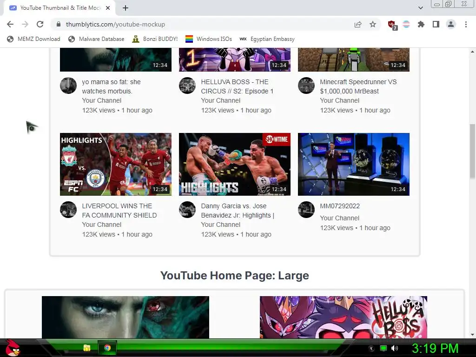Click the lottery draw thumbnail

354,164
